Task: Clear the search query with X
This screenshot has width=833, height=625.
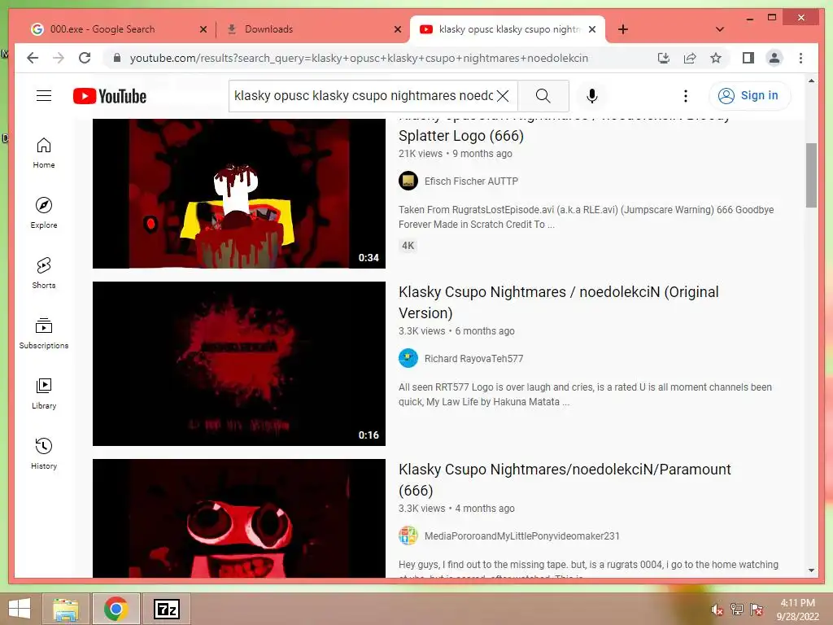Action: click(503, 96)
